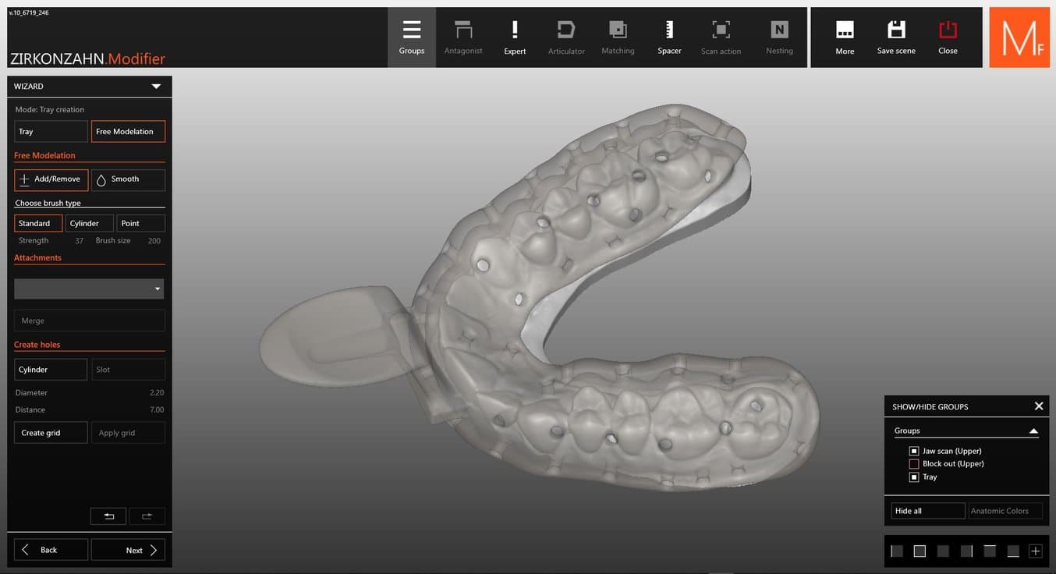Expand the WIZARD dropdown
The height and width of the screenshot is (574, 1056).
point(156,87)
